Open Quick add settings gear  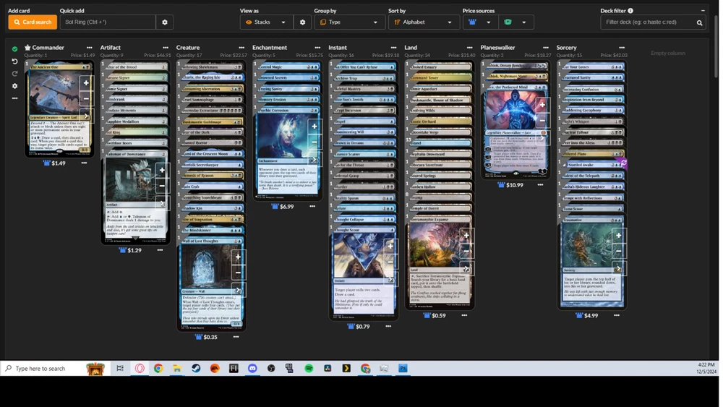click(165, 22)
